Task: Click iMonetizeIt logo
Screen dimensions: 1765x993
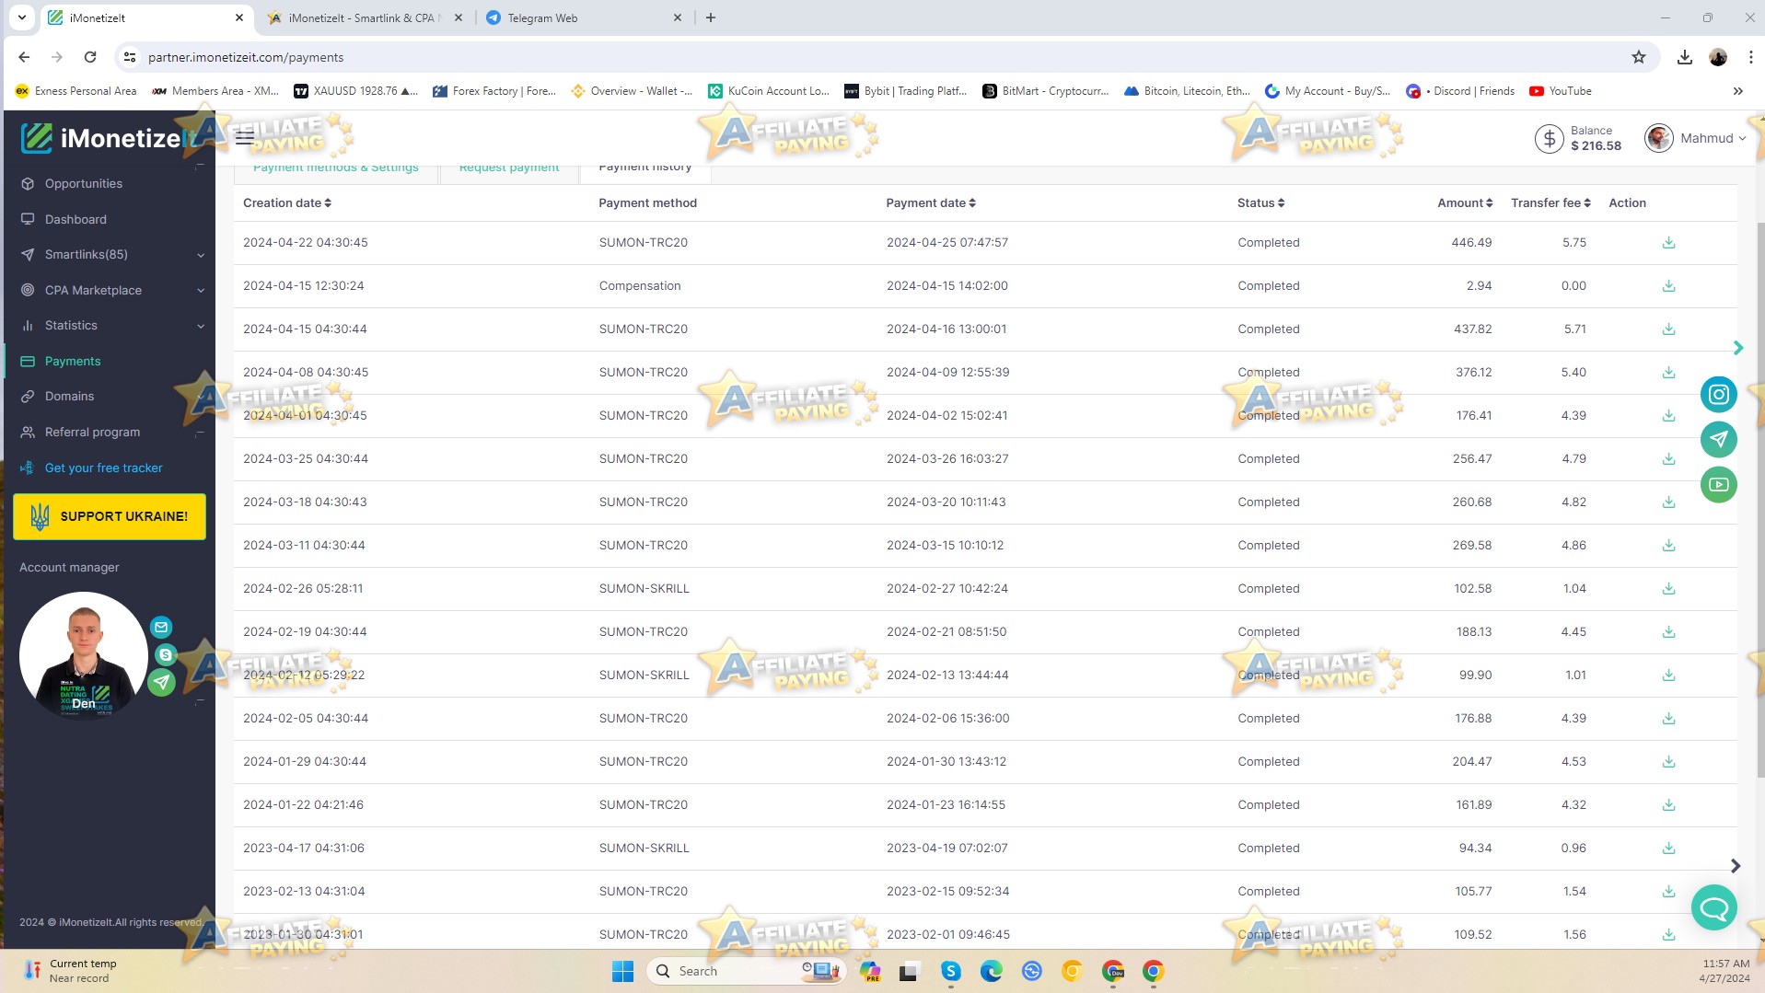Action: (x=109, y=138)
